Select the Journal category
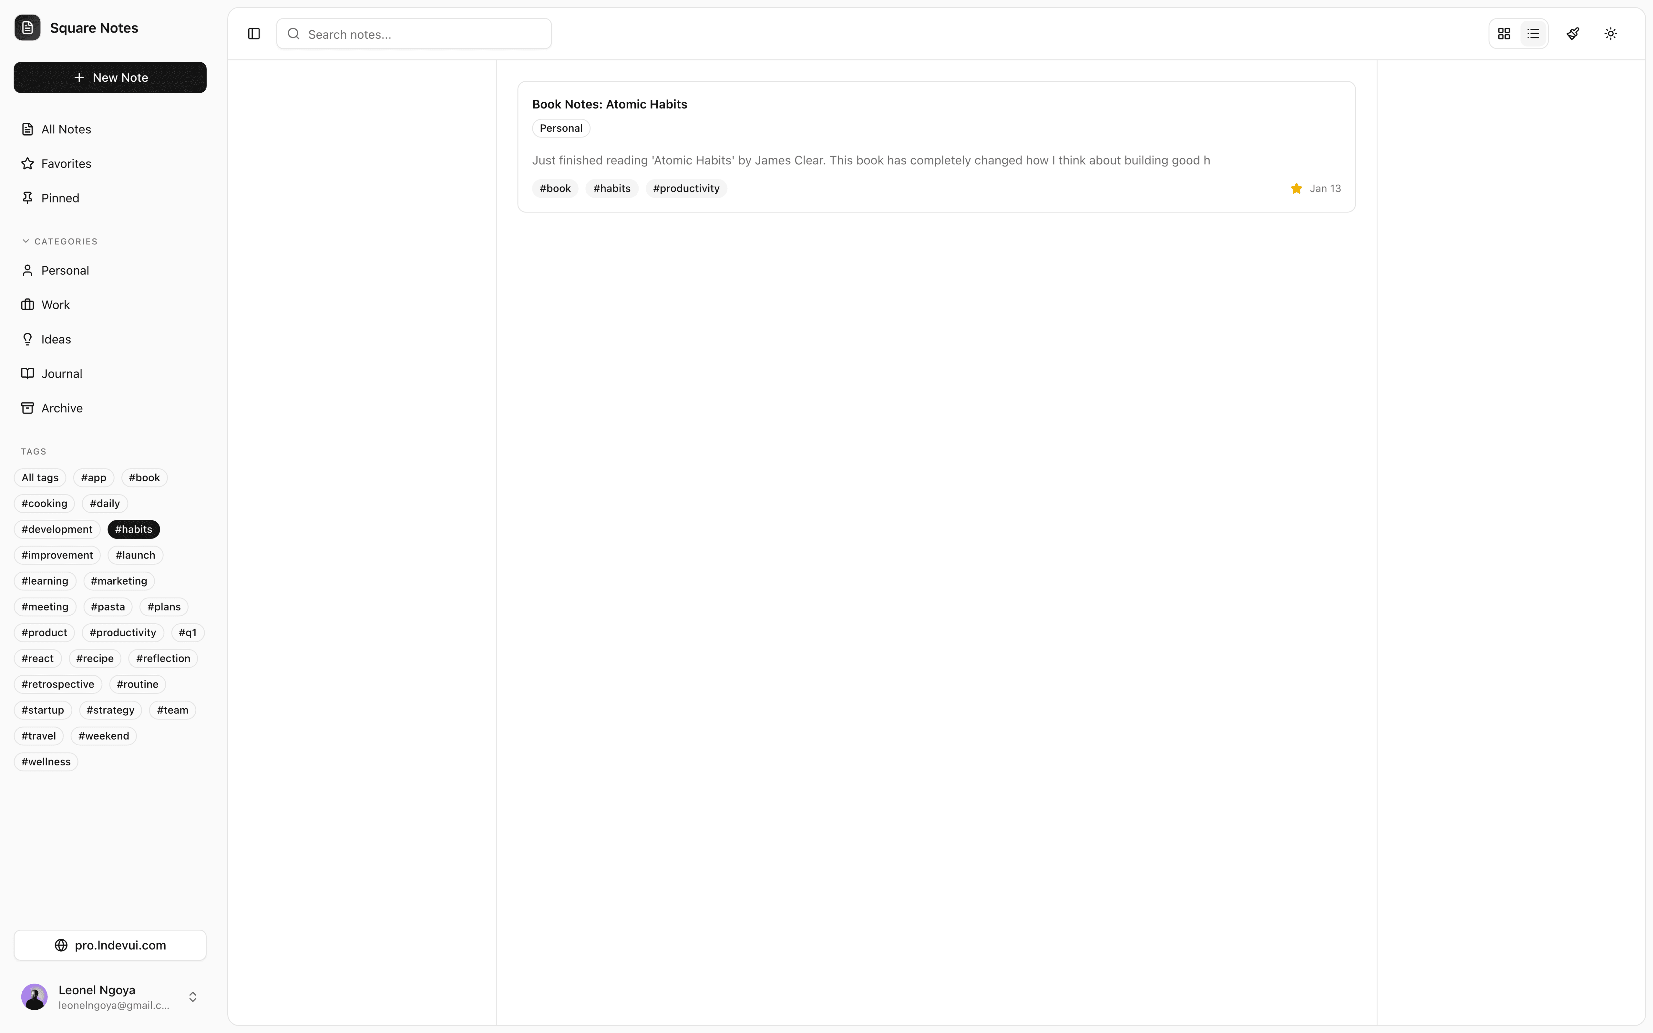This screenshot has width=1653, height=1033. pos(110,374)
